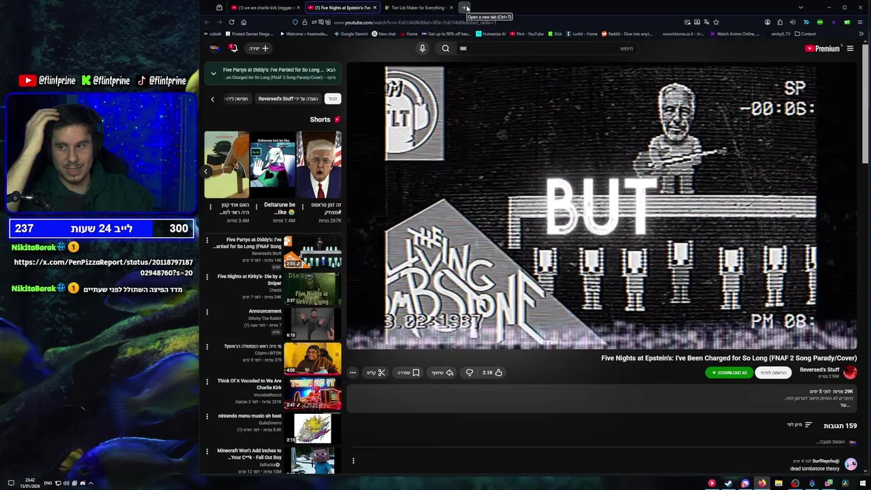Click the YouTube create plus button
Image resolution: width=871 pixels, height=490 pixels.
[x=259, y=48]
